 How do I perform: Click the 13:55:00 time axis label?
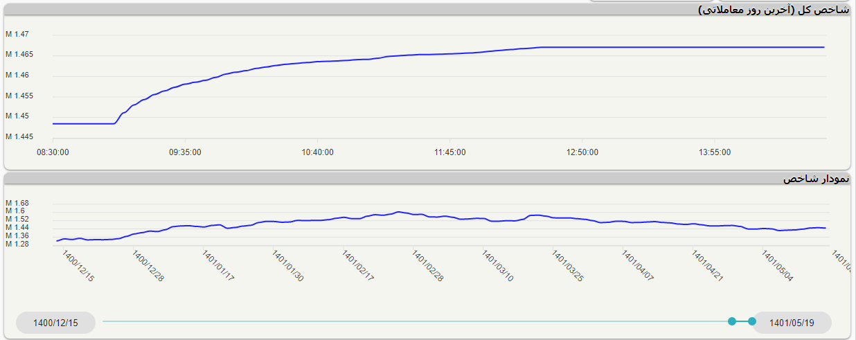(x=715, y=152)
